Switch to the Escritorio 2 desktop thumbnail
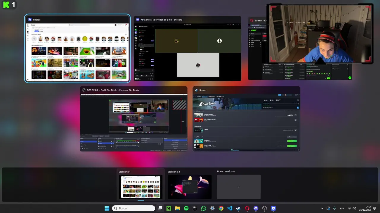380x213 pixels. tap(190, 184)
